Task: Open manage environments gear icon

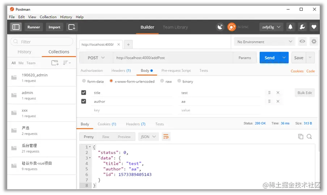Action: [314, 41]
